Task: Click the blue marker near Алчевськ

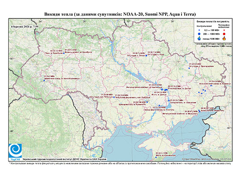Action: pyautogui.click(x=211, y=85)
